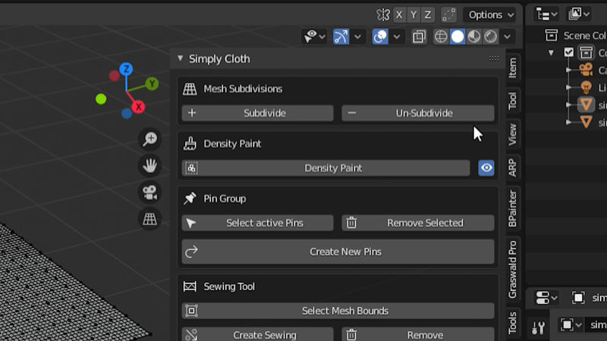Click negative Z blue gizmo dot
This screenshot has width=607, height=341.
(127, 113)
